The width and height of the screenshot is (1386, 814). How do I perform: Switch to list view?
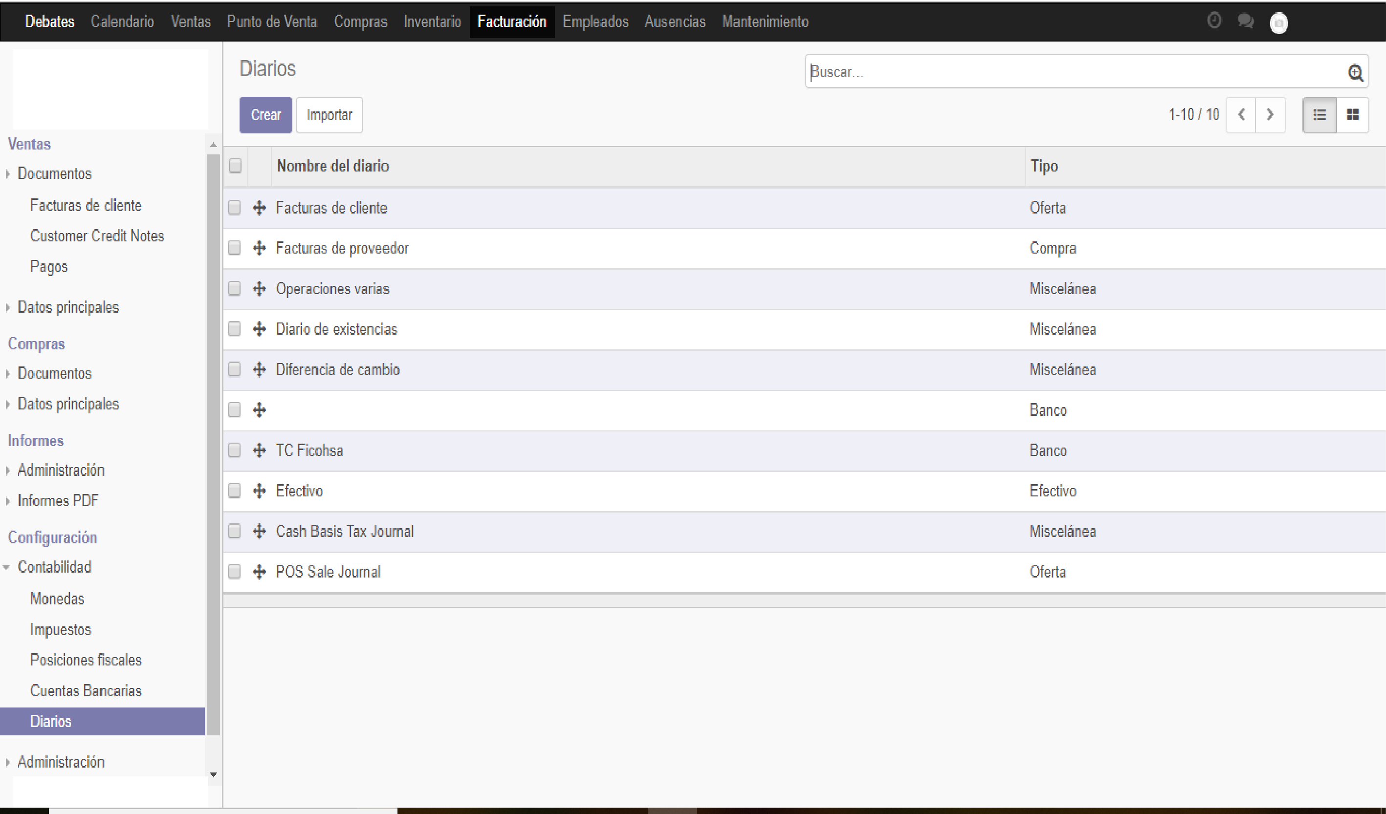point(1320,115)
